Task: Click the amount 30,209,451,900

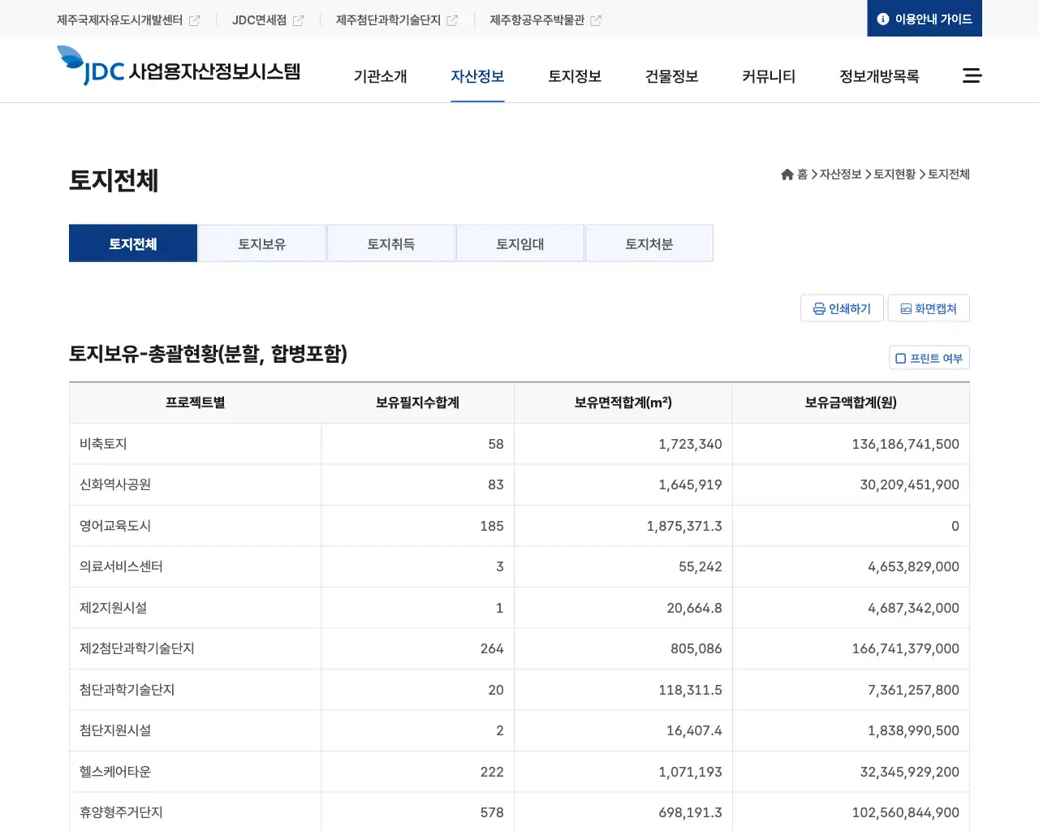Action: [909, 484]
